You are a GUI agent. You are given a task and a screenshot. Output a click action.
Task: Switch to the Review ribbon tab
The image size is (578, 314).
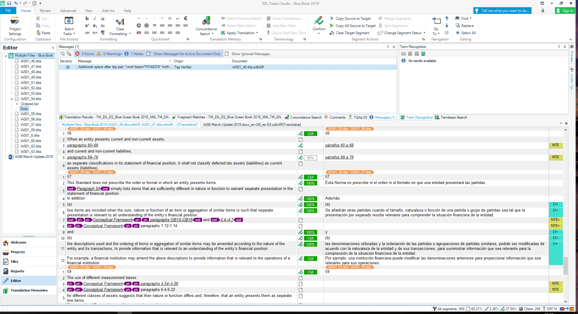point(45,11)
